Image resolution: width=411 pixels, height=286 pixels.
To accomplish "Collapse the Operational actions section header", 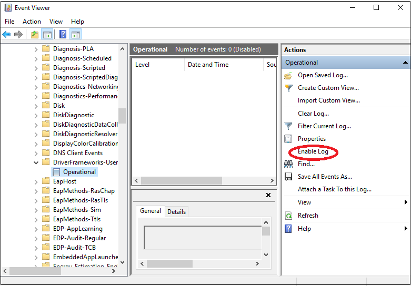I will [x=405, y=63].
